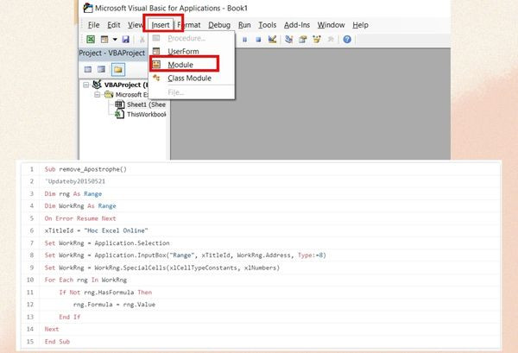The image size is (518, 353).
Task: Click the comment 'Updateby20150521
Action: coord(75,181)
